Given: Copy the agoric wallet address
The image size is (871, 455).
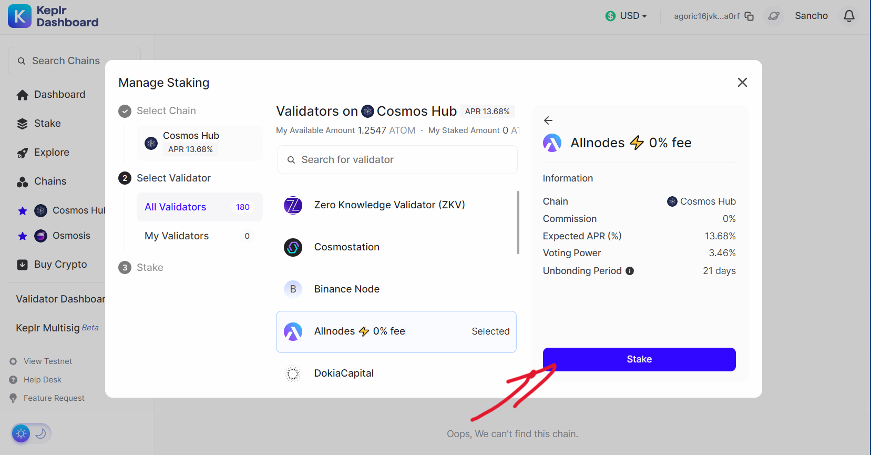Looking at the screenshot, I should click(x=749, y=16).
